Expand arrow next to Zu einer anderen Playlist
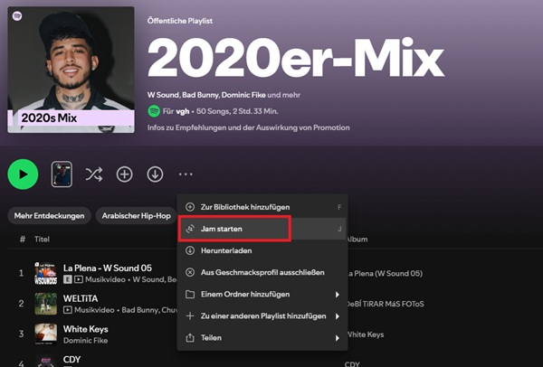The image size is (543, 367). click(338, 316)
